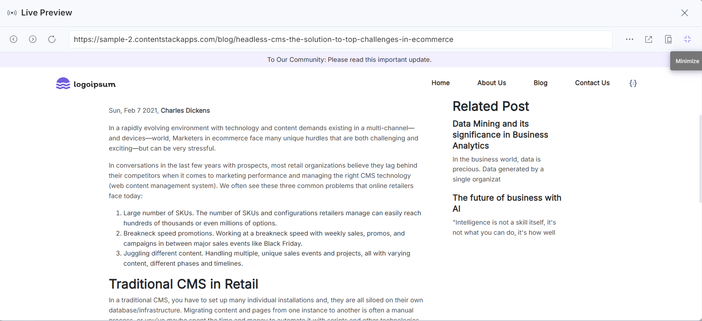The width and height of the screenshot is (702, 321).
Task: Click list item 'Juggling different content'
Action: 267,258
